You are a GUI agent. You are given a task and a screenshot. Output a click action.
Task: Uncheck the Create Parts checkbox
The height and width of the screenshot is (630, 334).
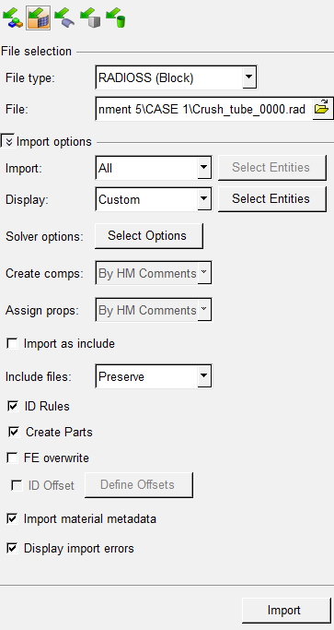(14, 432)
